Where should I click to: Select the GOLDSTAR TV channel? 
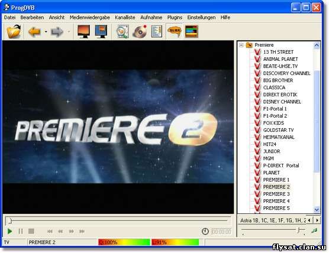(x=279, y=130)
